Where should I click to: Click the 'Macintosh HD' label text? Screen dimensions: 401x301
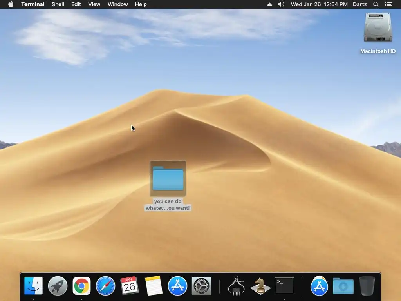(378, 51)
